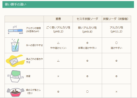The height and width of the screenshot is (98, 137).
Task: Click the 弱いアルカリ性 (pH9.8) cell
Action: click(x=87, y=30)
